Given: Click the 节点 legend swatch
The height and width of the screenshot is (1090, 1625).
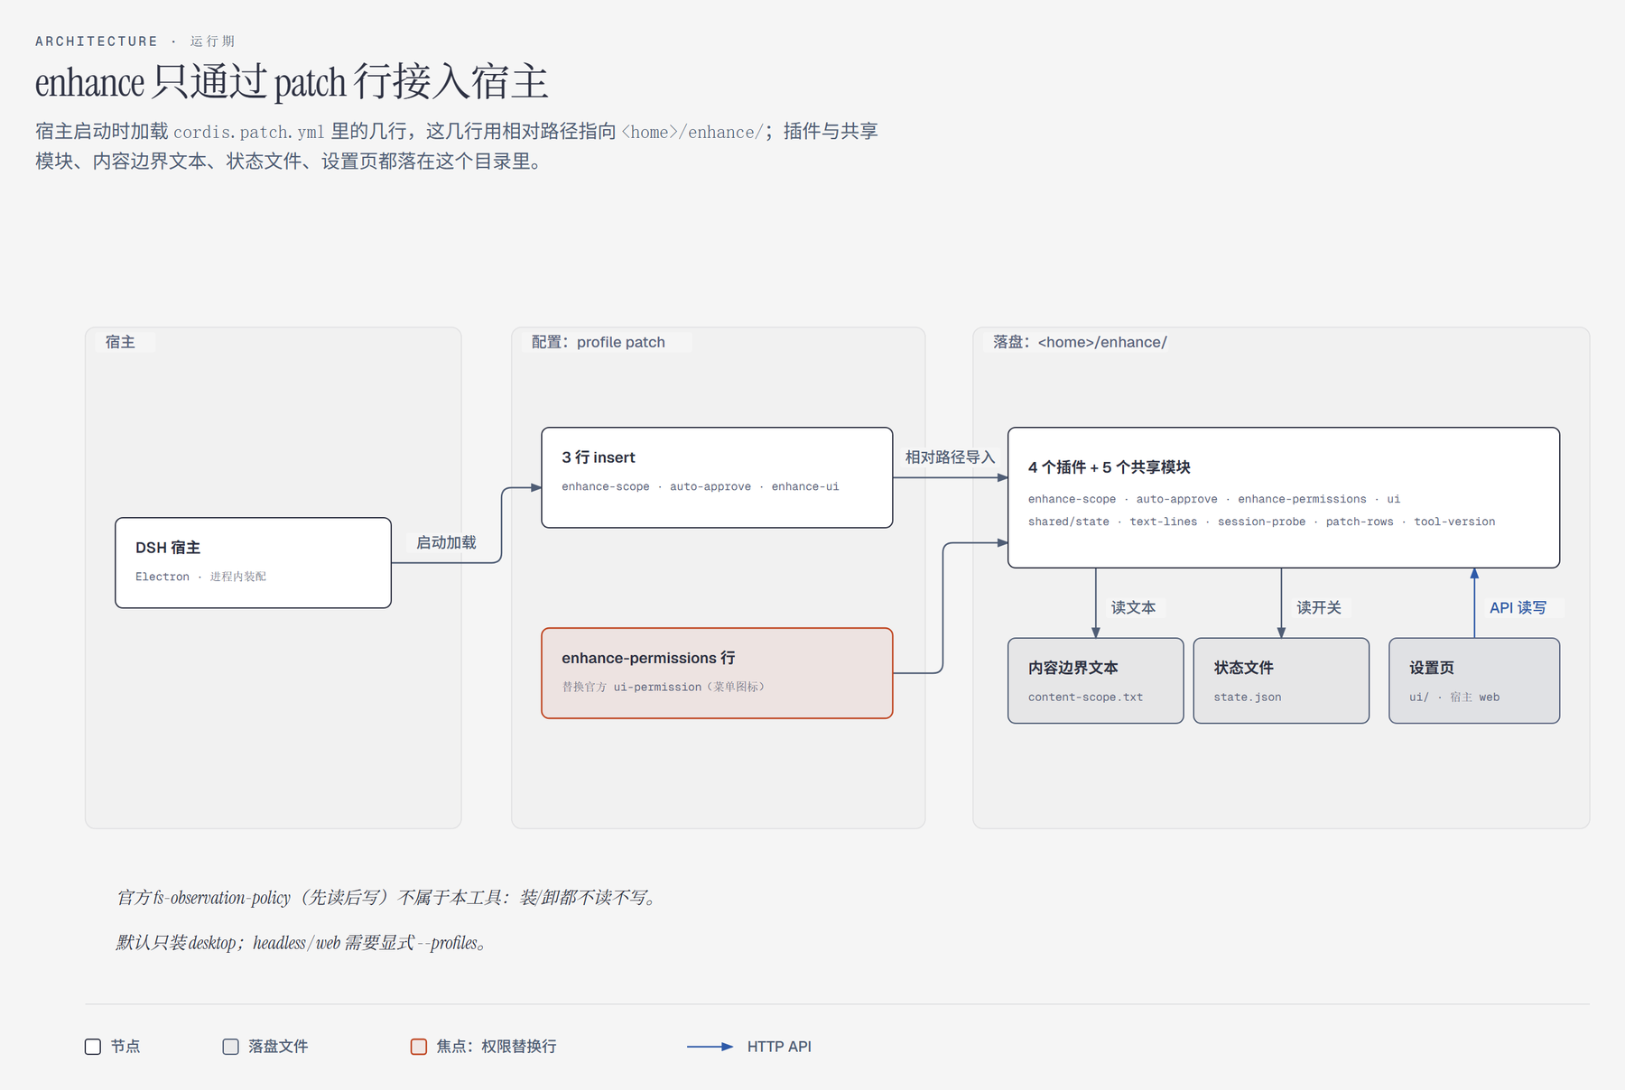Looking at the screenshot, I should tap(93, 1047).
